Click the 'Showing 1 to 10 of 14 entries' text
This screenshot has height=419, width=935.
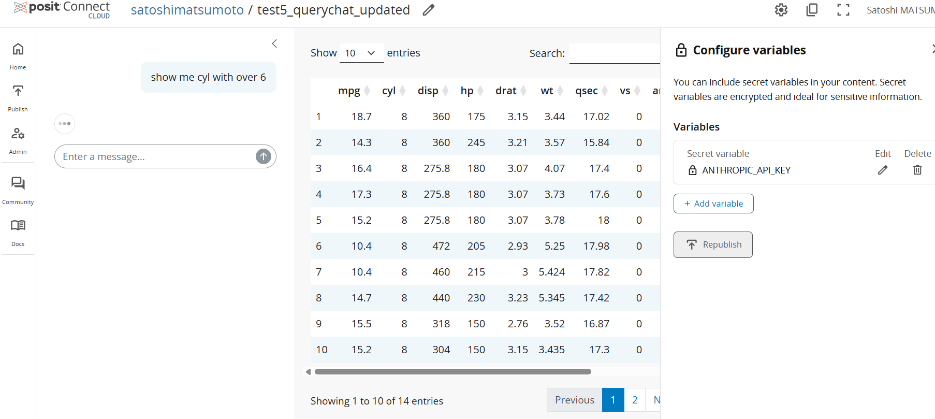(x=377, y=401)
